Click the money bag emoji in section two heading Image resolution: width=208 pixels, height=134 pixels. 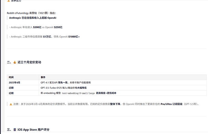click(15, 62)
